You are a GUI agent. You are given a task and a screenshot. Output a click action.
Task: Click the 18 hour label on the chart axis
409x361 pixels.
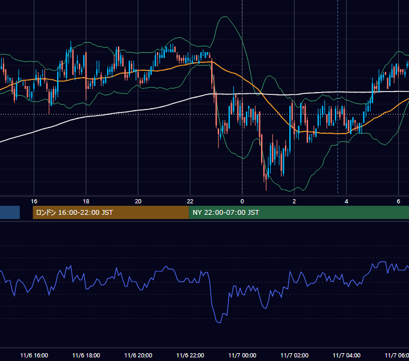tap(86, 202)
